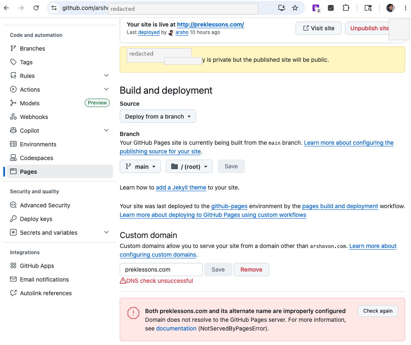Expand the Actions section chevron
Viewport: 411px width, 345px height.
[x=106, y=89]
